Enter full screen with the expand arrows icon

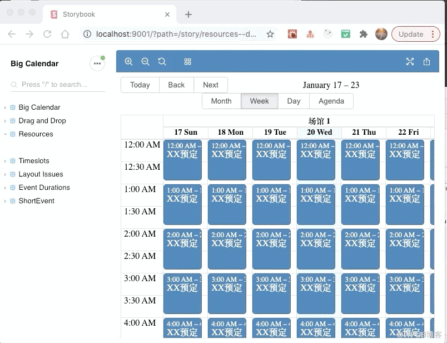(x=410, y=61)
